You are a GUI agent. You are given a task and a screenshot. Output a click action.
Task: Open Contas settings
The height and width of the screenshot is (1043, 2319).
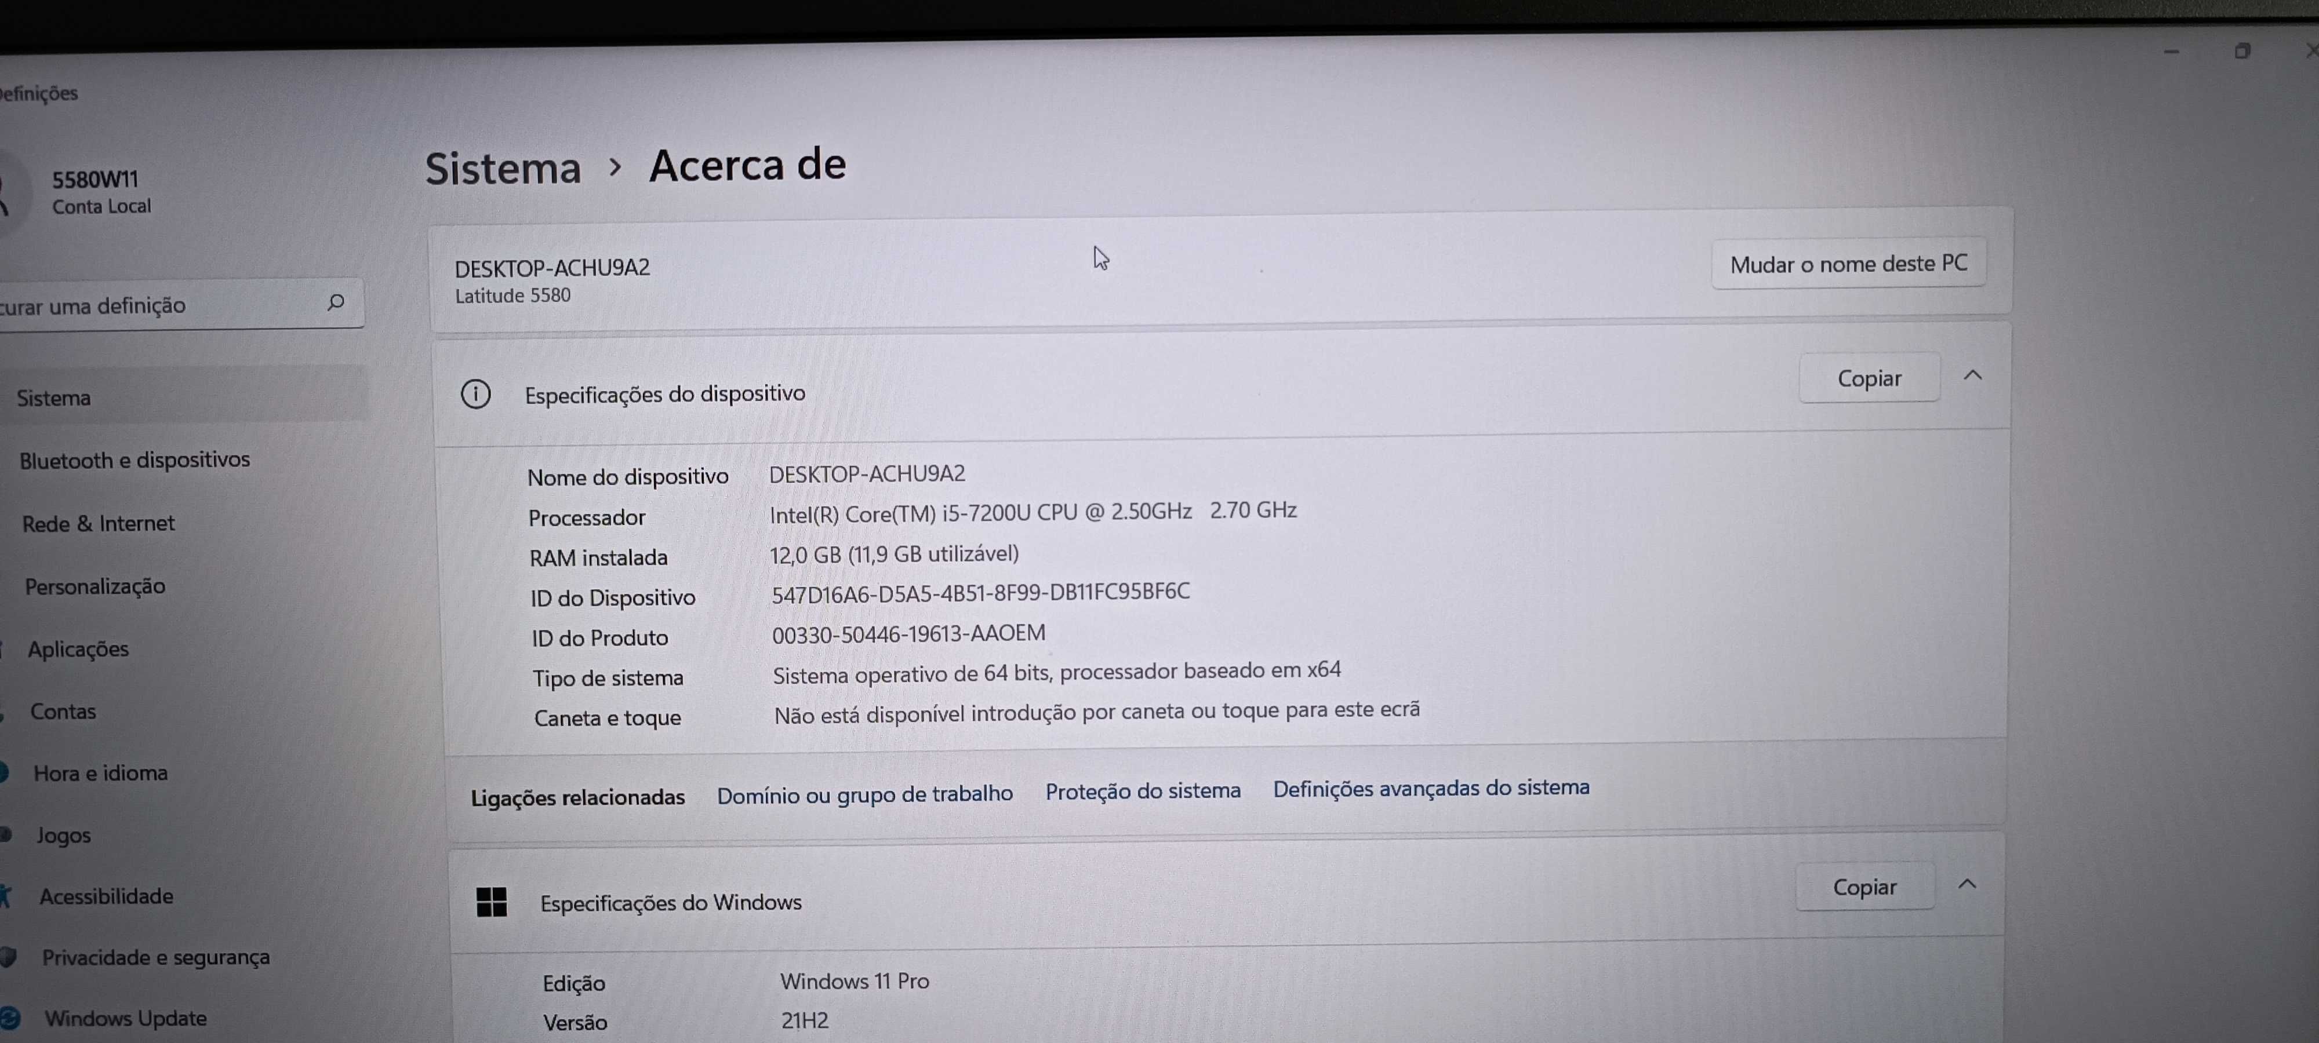(x=63, y=711)
